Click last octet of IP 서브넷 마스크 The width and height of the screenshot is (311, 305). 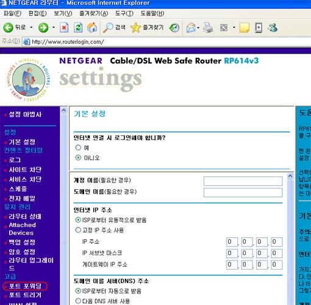point(277,253)
